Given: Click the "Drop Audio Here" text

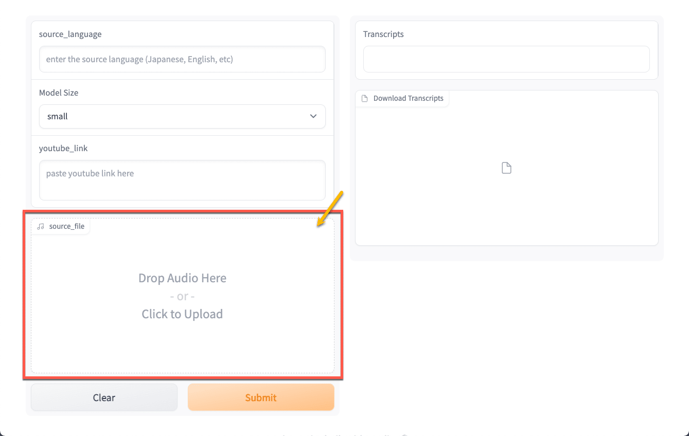Looking at the screenshot, I should pos(182,278).
